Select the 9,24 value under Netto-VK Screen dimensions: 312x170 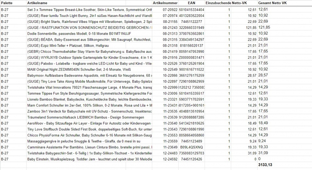(x=253, y=141)
